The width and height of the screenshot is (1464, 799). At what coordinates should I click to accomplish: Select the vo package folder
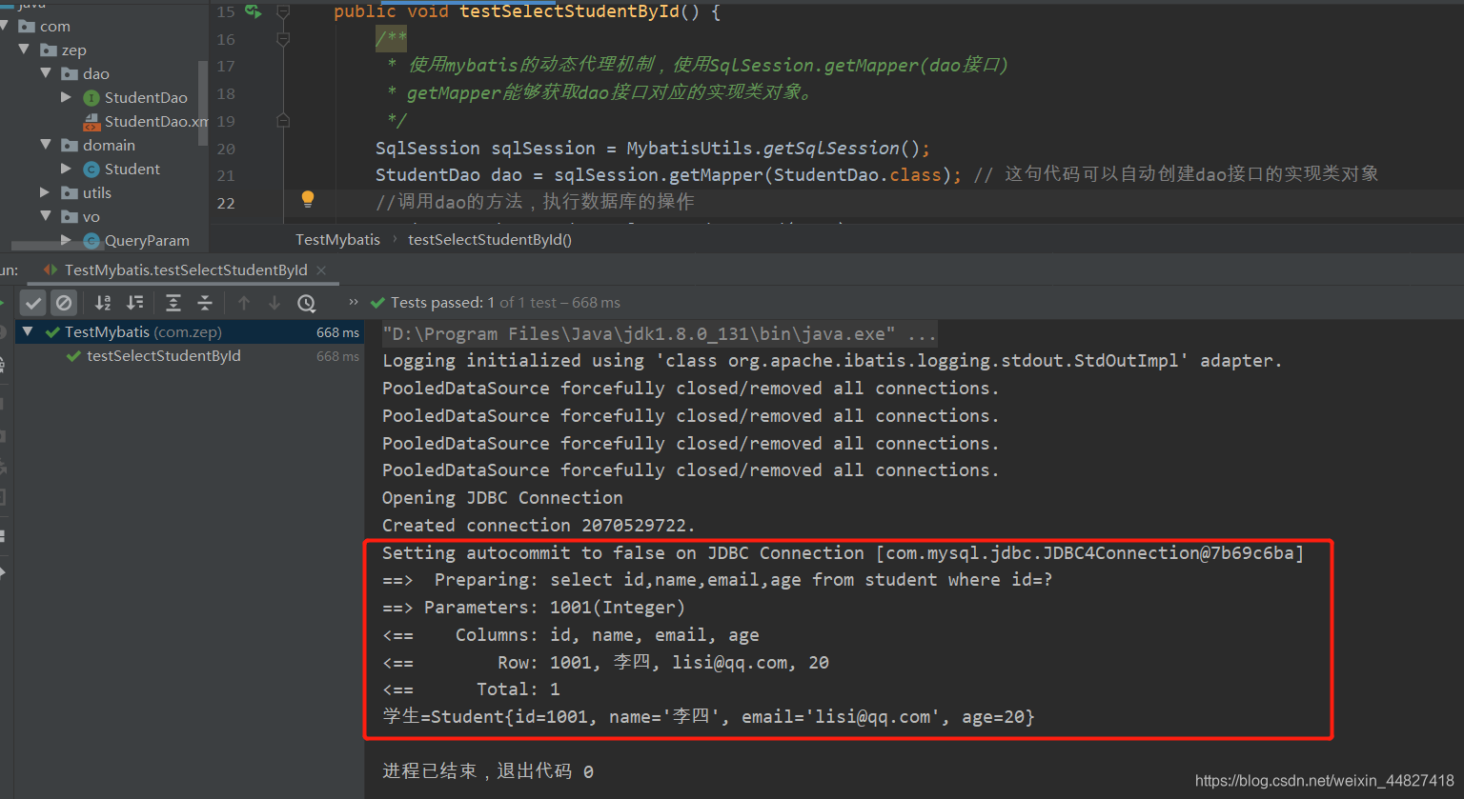point(81,216)
